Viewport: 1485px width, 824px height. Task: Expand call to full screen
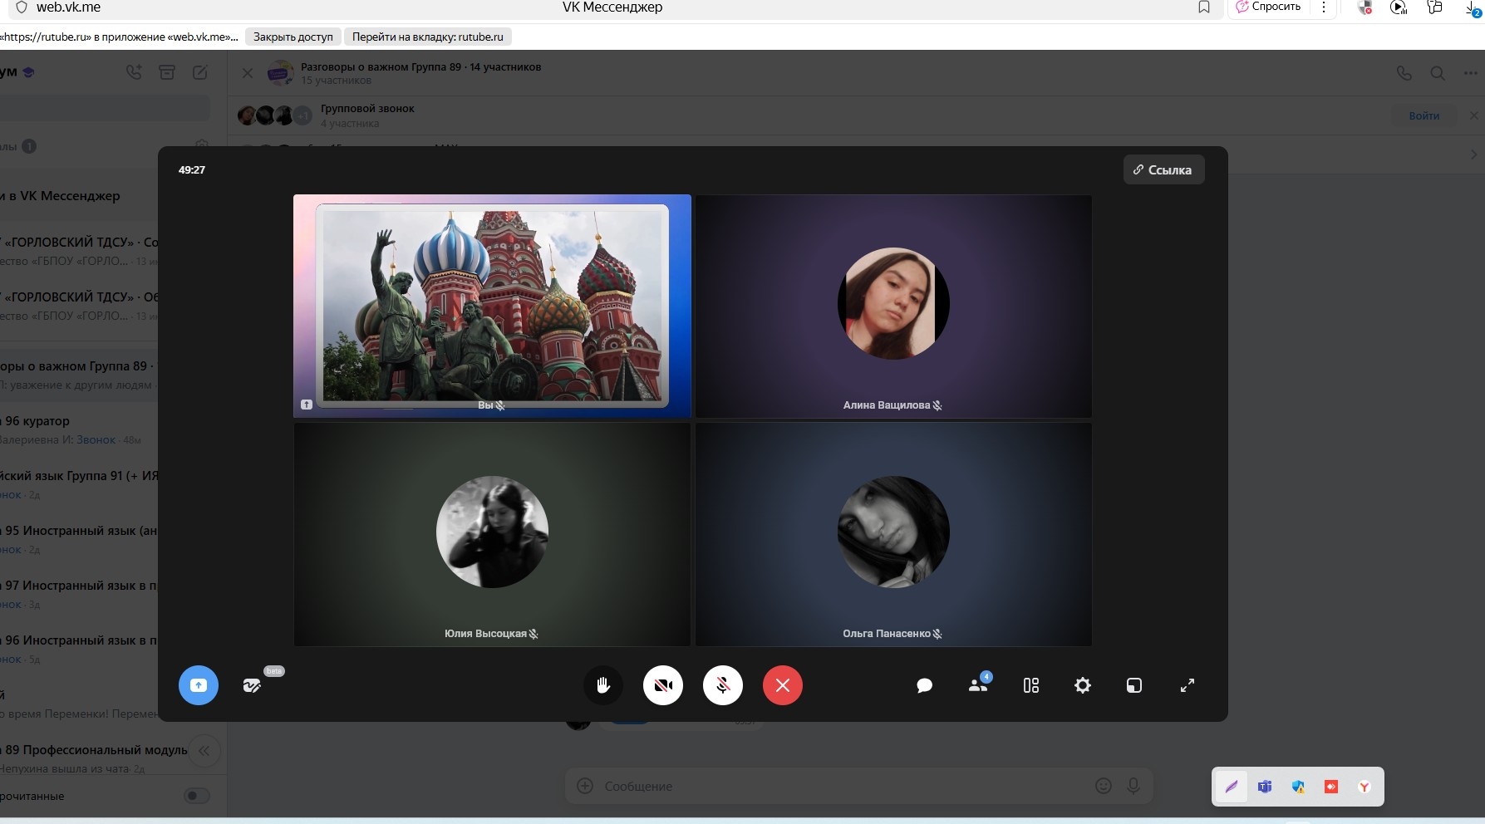click(1188, 685)
